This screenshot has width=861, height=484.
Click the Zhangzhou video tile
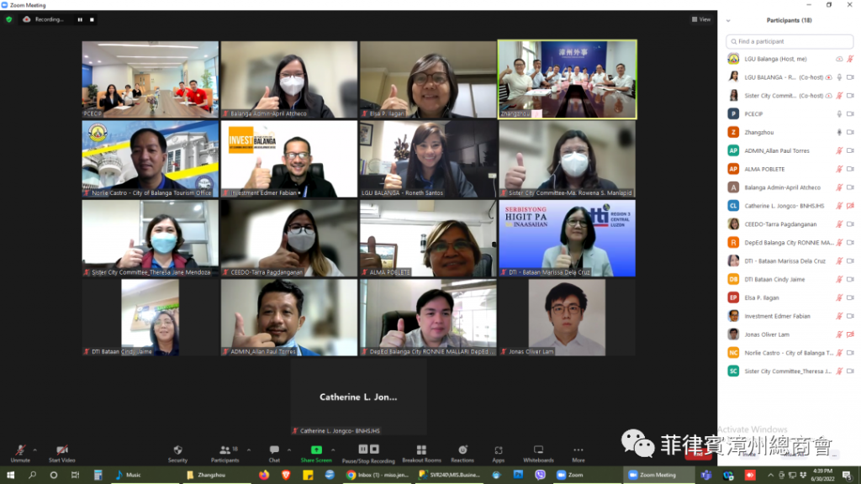coord(568,79)
